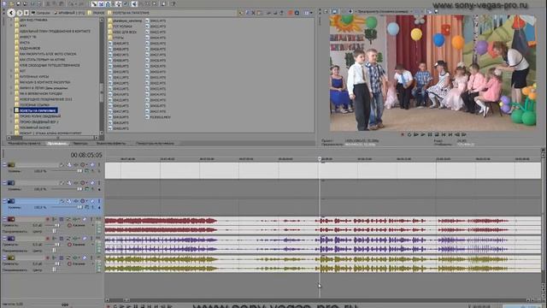
Task: Open compositing mode on video track 3
Action: [87, 207]
